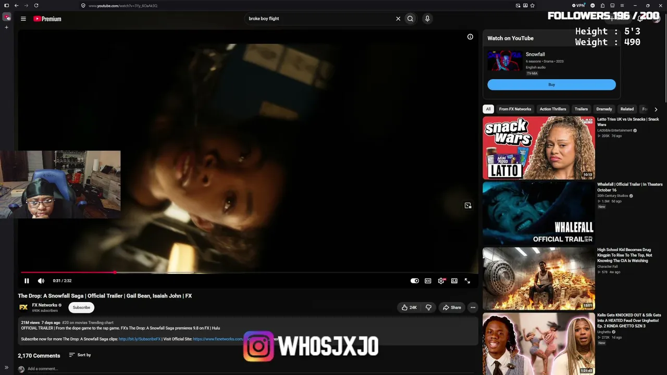This screenshot has height=375, width=667.
Task: Clear the search box text
Action: pos(398,19)
